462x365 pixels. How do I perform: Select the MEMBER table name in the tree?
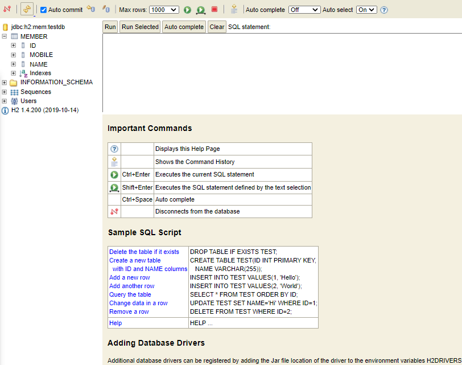coord(34,36)
